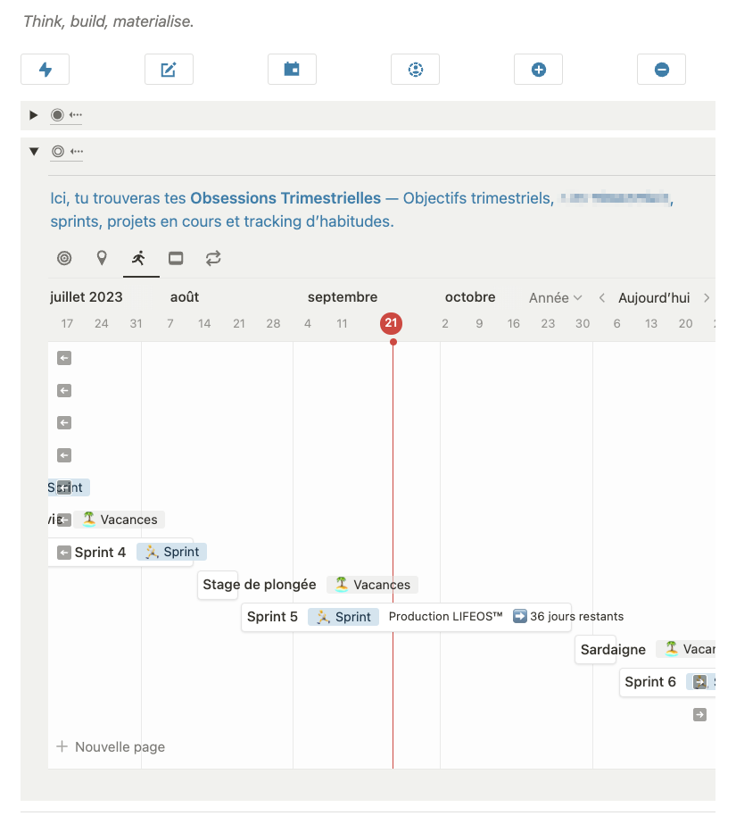Image resolution: width=736 pixels, height=824 pixels.
Task: Click the edit note pencil button
Action: point(169,70)
